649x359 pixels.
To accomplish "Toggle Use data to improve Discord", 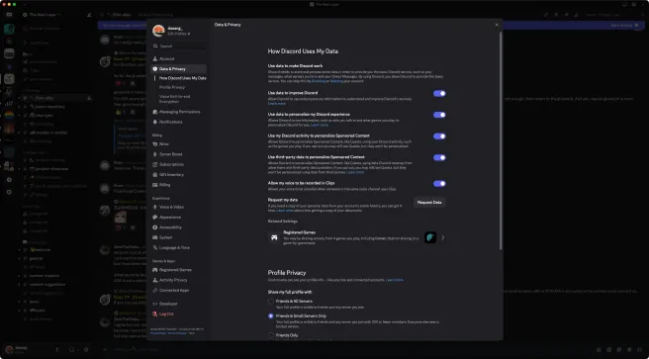I will pyautogui.click(x=439, y=94).
